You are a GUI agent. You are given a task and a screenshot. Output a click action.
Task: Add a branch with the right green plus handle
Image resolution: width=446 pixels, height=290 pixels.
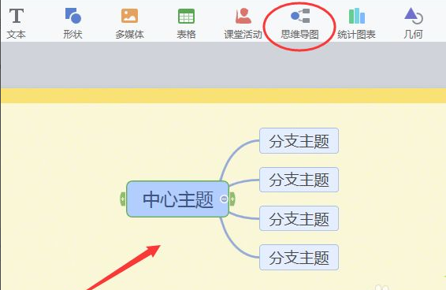click(x=232, y=199)
